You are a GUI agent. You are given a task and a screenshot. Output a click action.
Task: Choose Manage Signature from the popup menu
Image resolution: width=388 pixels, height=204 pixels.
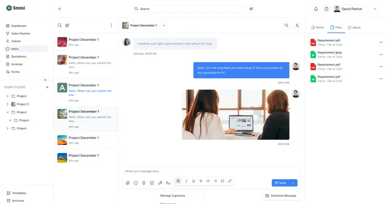pos(173,196)
